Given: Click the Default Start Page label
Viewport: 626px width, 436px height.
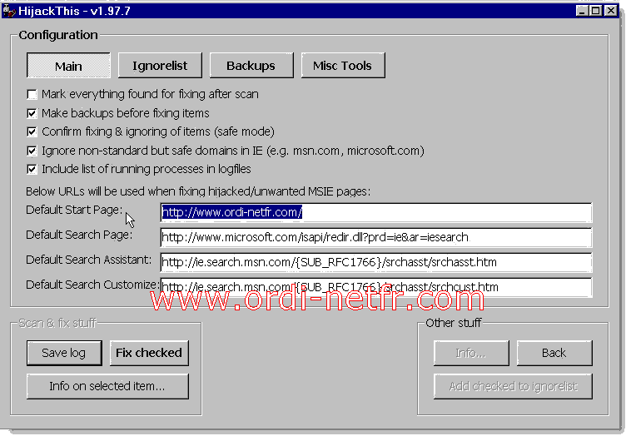Looking at the screenshot, I should pos(74,210).
